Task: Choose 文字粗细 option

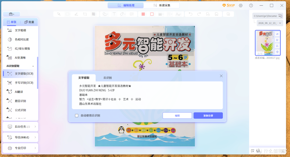Action: click(x=20, y=30)
